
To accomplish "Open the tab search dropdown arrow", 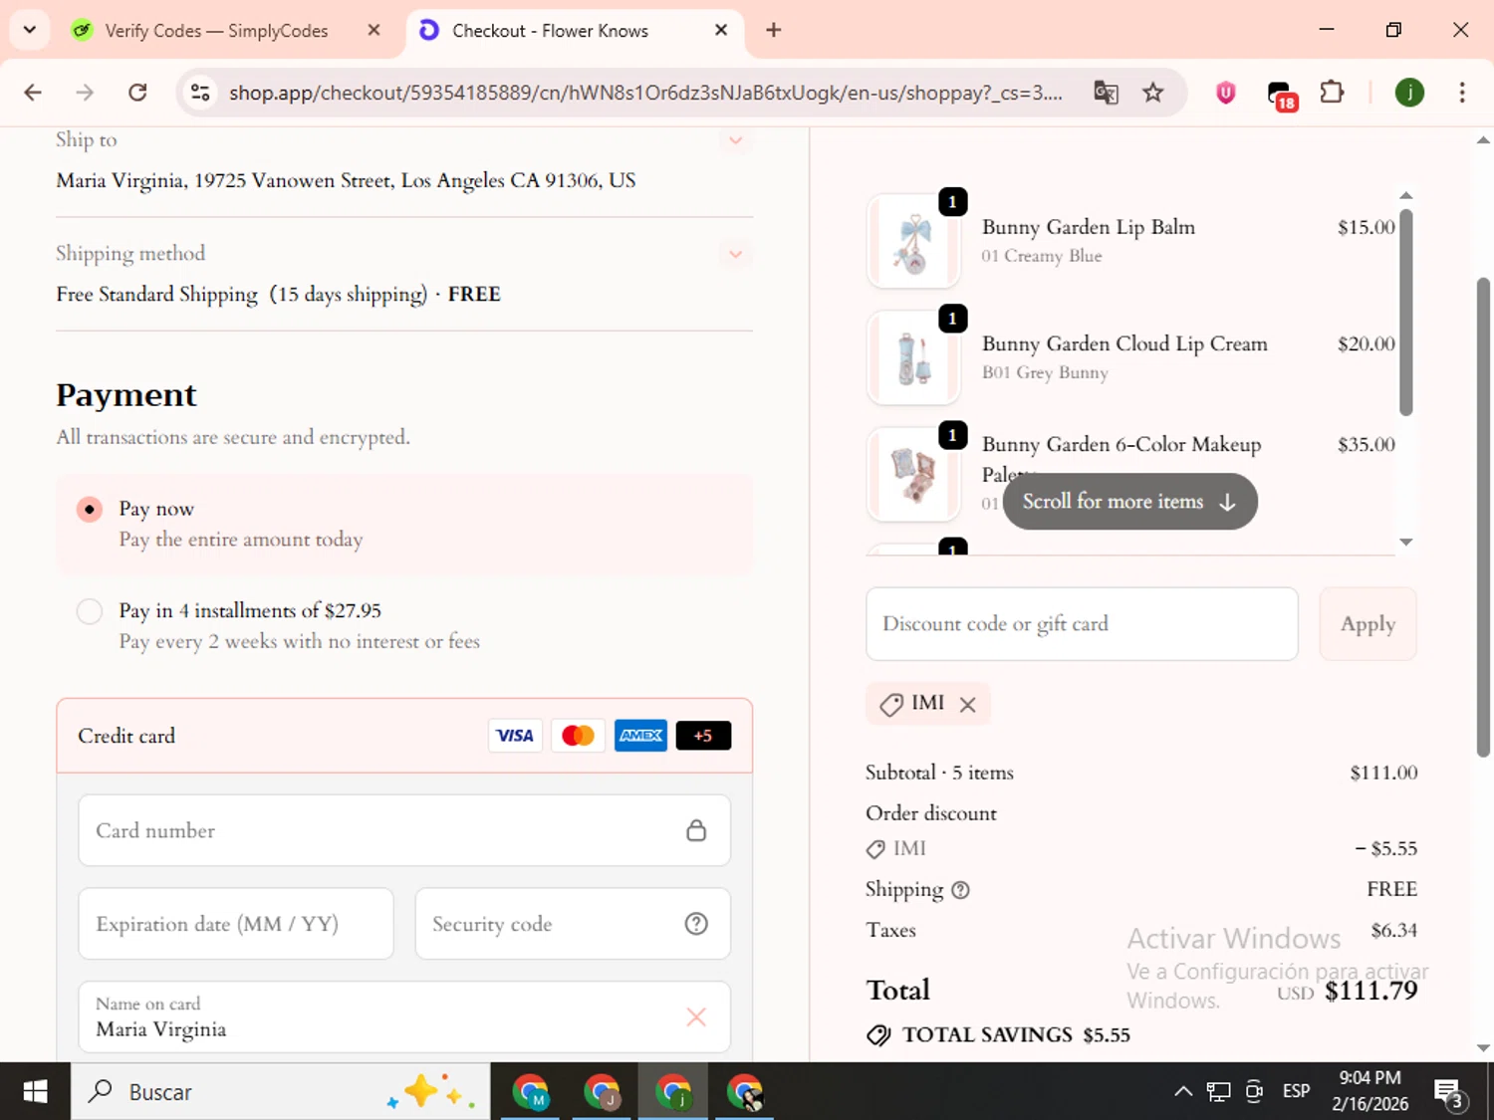I will [30, 30].
